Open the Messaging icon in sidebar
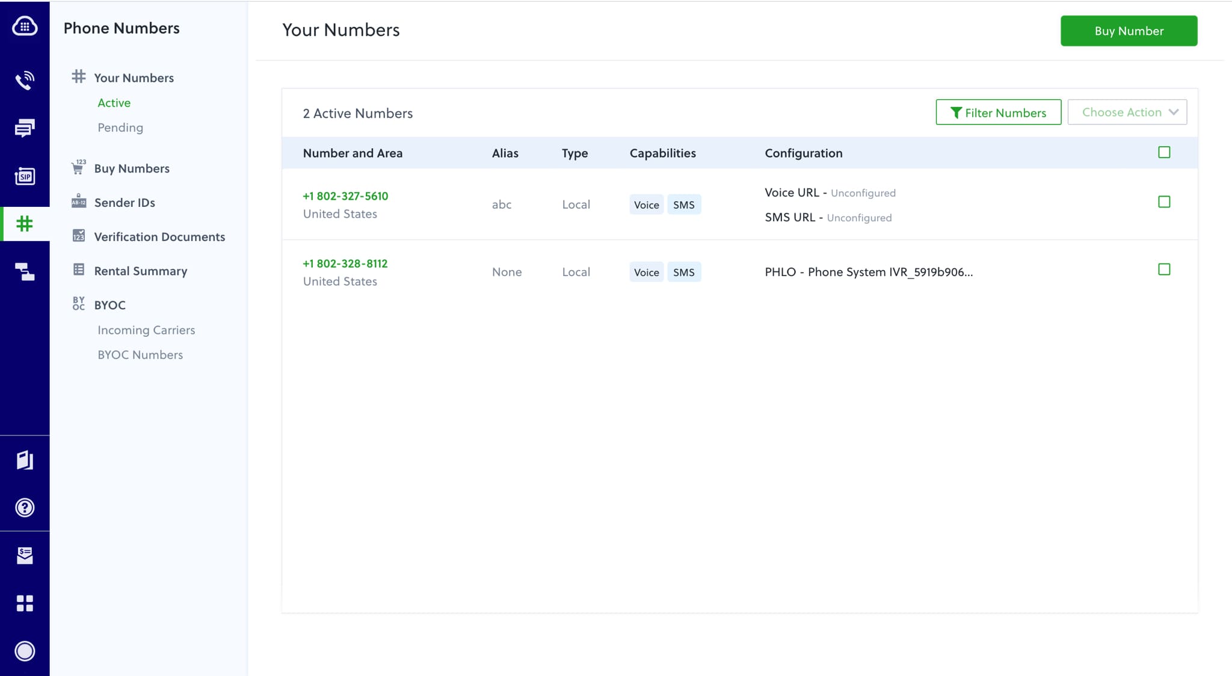 (25, 128)
